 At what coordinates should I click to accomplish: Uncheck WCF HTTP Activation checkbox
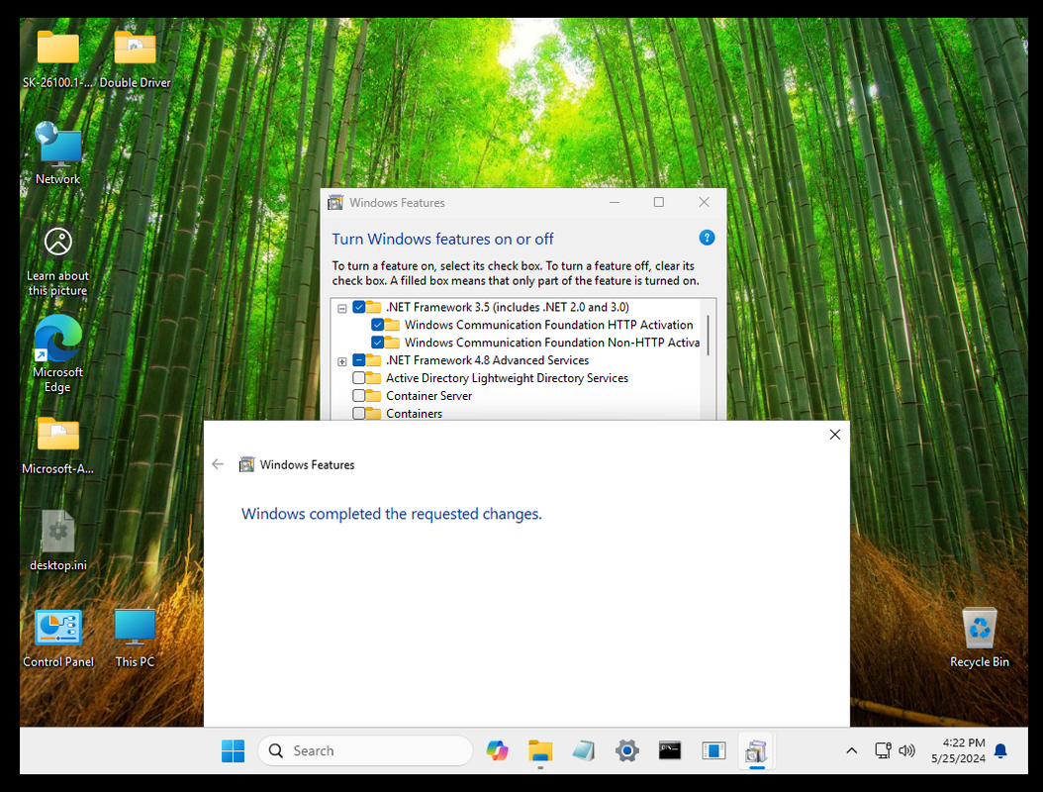(x=377, y=325)
